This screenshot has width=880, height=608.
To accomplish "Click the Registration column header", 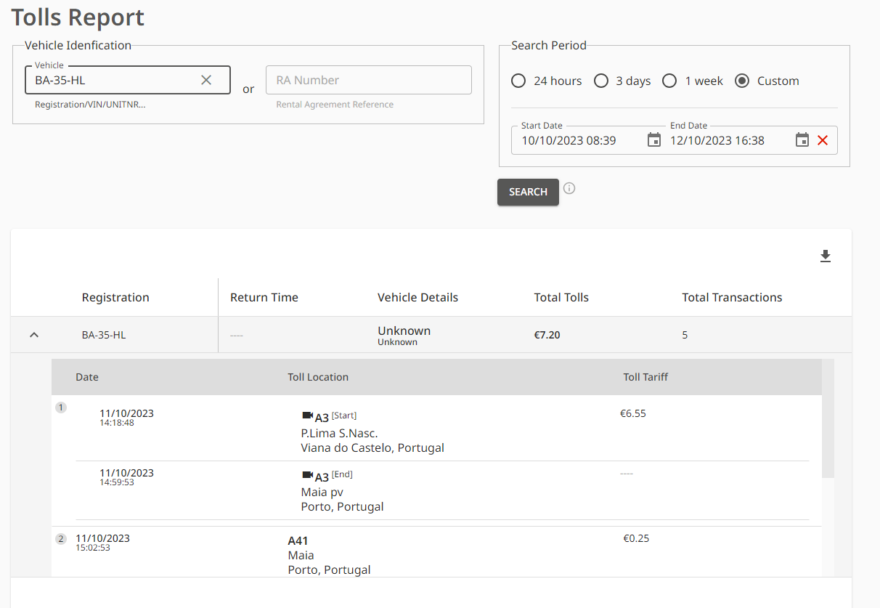I will point(115,297).
